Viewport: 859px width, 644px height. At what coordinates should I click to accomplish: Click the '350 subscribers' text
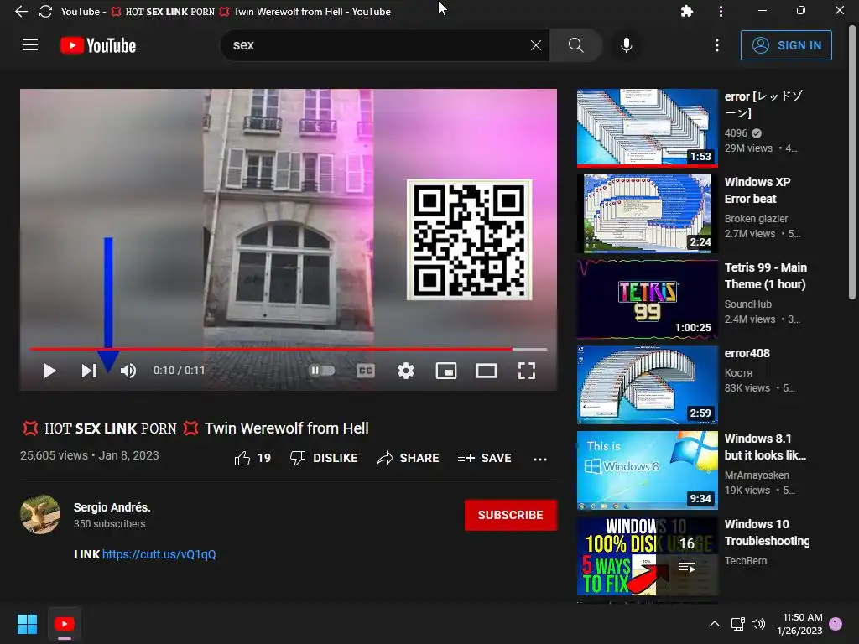click(x=110, y=524)
